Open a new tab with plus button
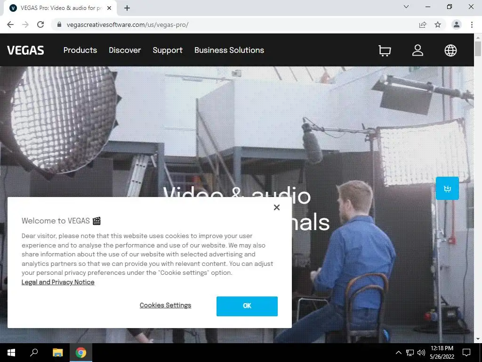The image size is (482, 362). 127,8
